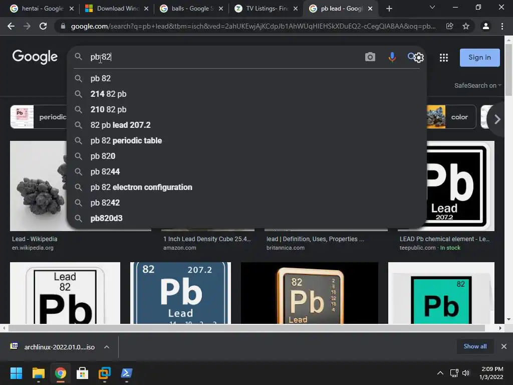Open quick settings gear icon
This screenshot has height=385, width=513.
click(419, 58)
